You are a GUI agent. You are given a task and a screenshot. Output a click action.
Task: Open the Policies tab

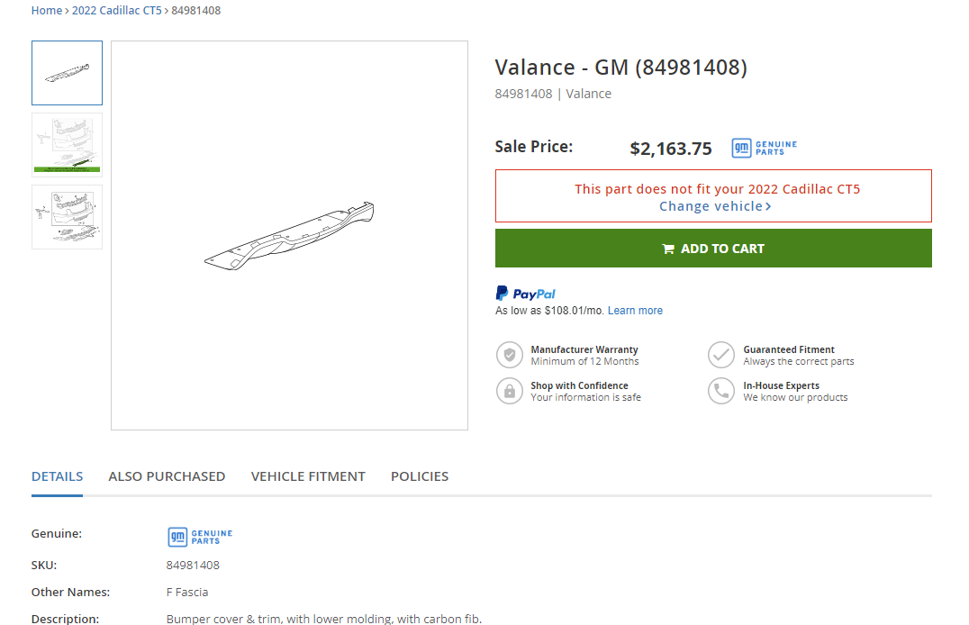(x=420, y=476)
